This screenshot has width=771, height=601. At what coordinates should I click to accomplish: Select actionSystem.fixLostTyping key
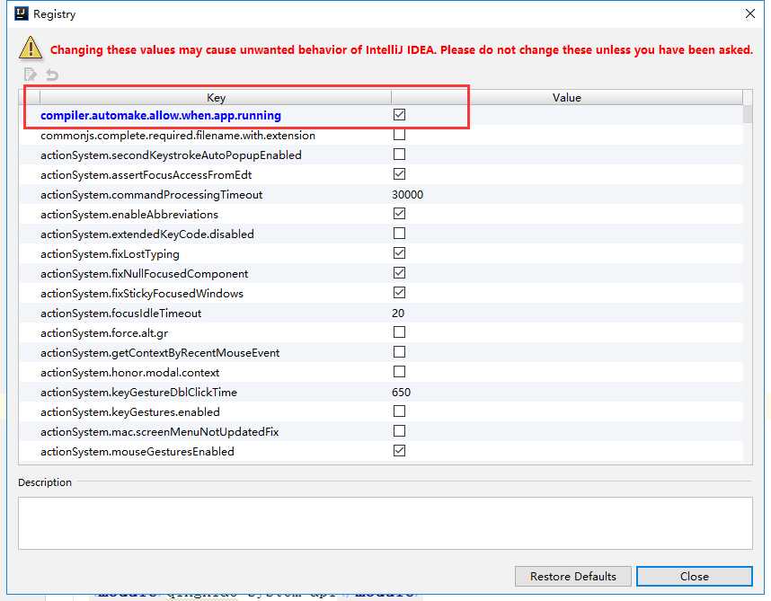(110, 253)
